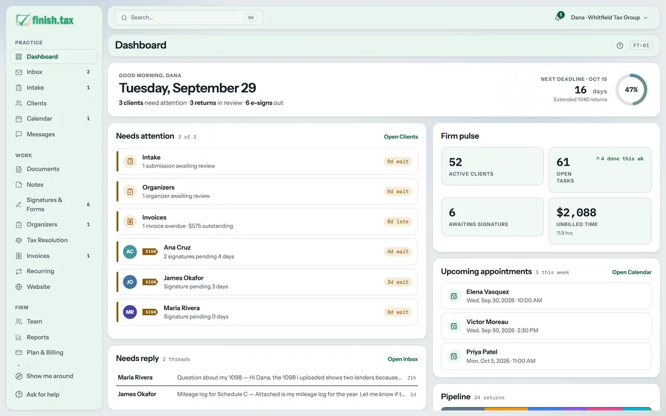Viewport: 666px width, 416px height.
Task: Click the dashboard help question mark icon
Action: click(x=620, y=46)
